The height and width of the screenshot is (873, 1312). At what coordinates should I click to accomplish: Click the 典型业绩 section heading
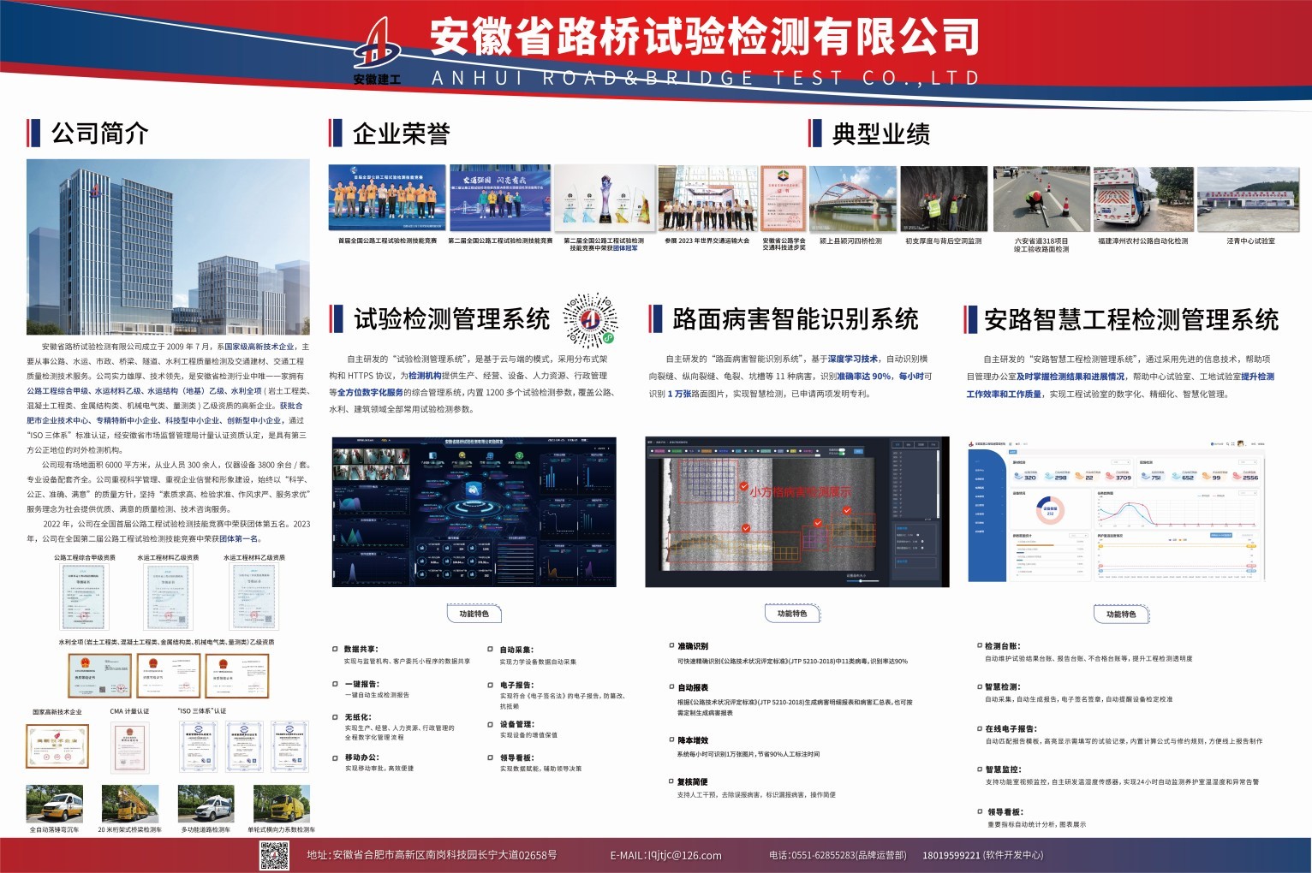pyautogui.click(x=881, y=134)
